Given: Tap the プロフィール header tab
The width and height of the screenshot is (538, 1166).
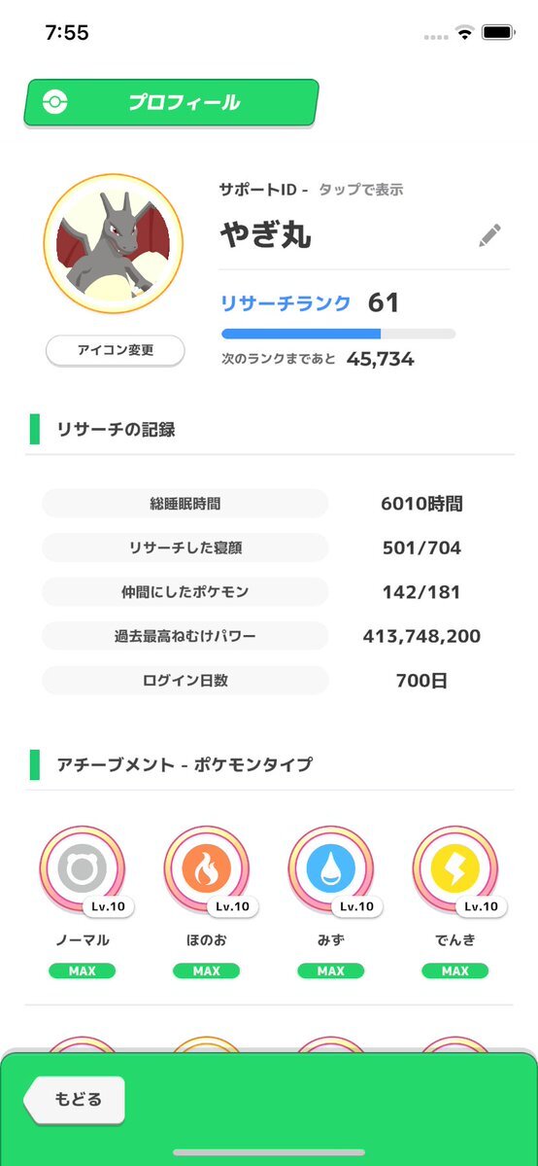Looking at the screenshot, I should pos(171,102).
